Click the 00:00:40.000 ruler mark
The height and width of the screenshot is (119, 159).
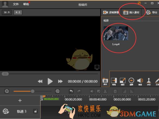98,99
